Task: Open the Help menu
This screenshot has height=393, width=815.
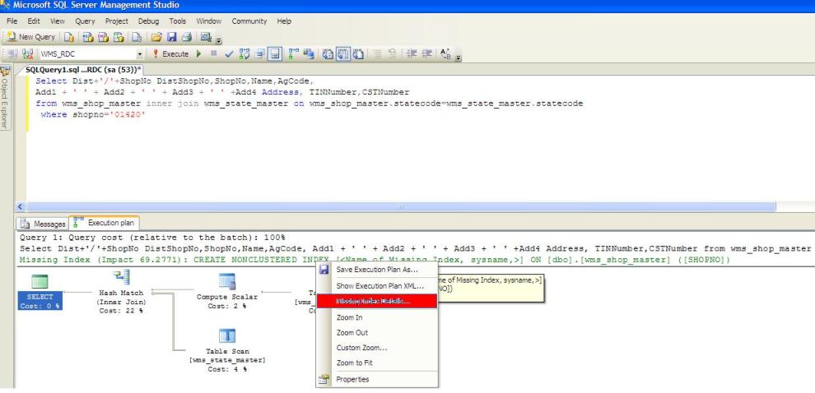Action: [x=284, y=21]
